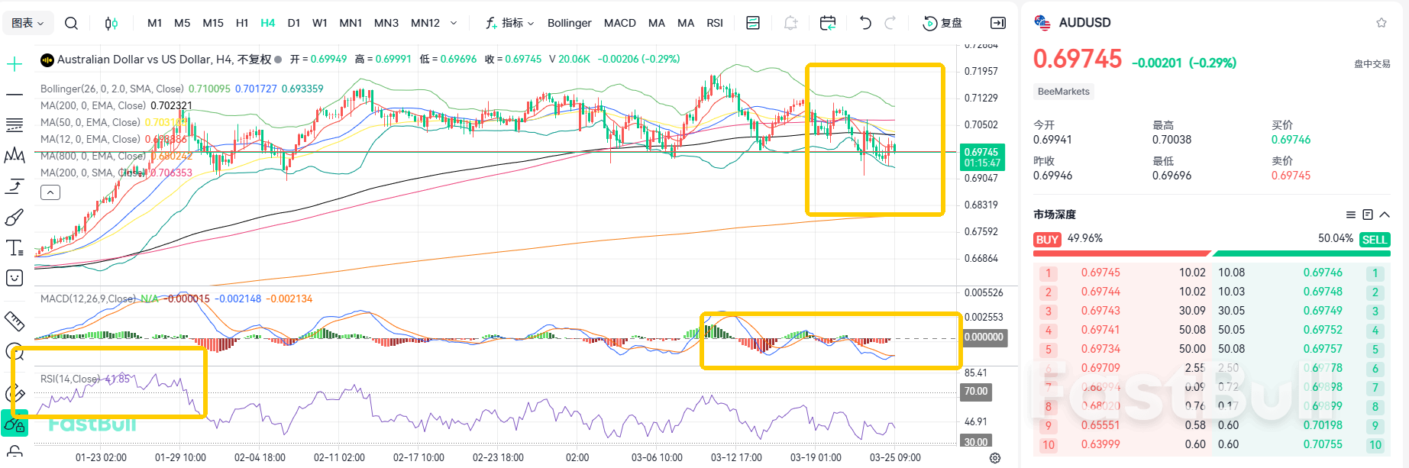Click the 买价 value 0.69746
The width and height of the screenshot is (1409, 468).
(1291, 140)
